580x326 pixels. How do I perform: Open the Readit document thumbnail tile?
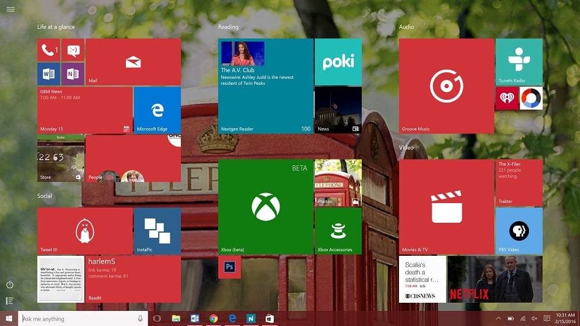pos(61,279)
